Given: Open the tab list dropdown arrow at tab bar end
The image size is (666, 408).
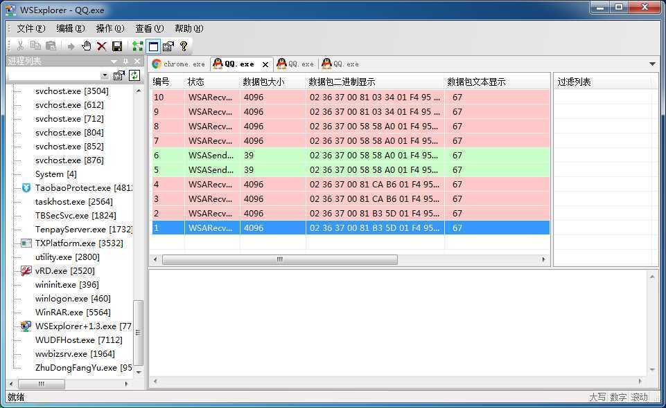Looking at the screenshot, I should 652,64.
